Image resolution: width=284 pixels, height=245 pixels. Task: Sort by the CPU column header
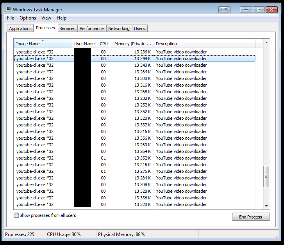(x=104, y=44)
